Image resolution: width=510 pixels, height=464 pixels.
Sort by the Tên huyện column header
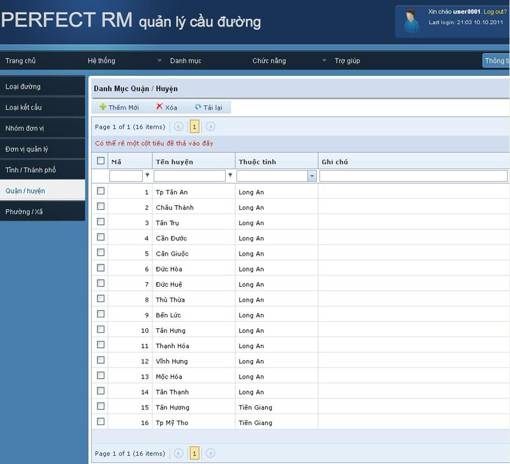pyautogui.click(x=194, y=162)
